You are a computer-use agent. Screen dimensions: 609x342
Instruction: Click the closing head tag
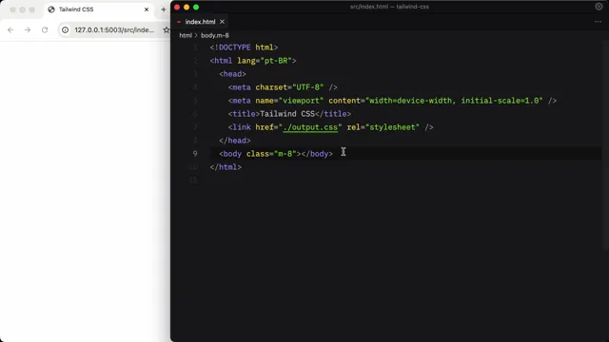coord(235,141)
